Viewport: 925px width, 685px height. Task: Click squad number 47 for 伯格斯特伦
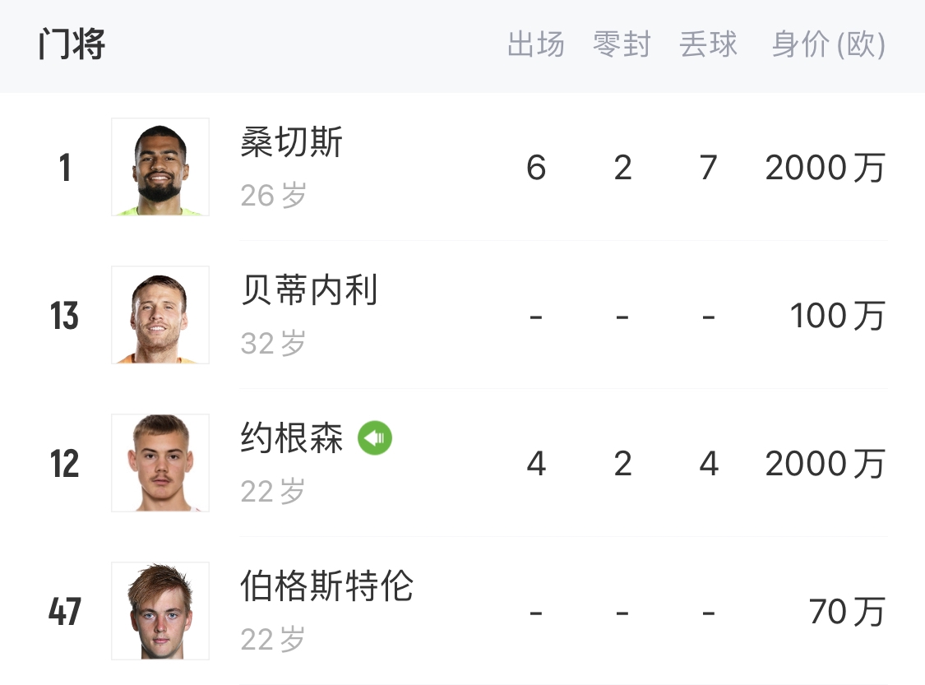click(x=64, y=612)
